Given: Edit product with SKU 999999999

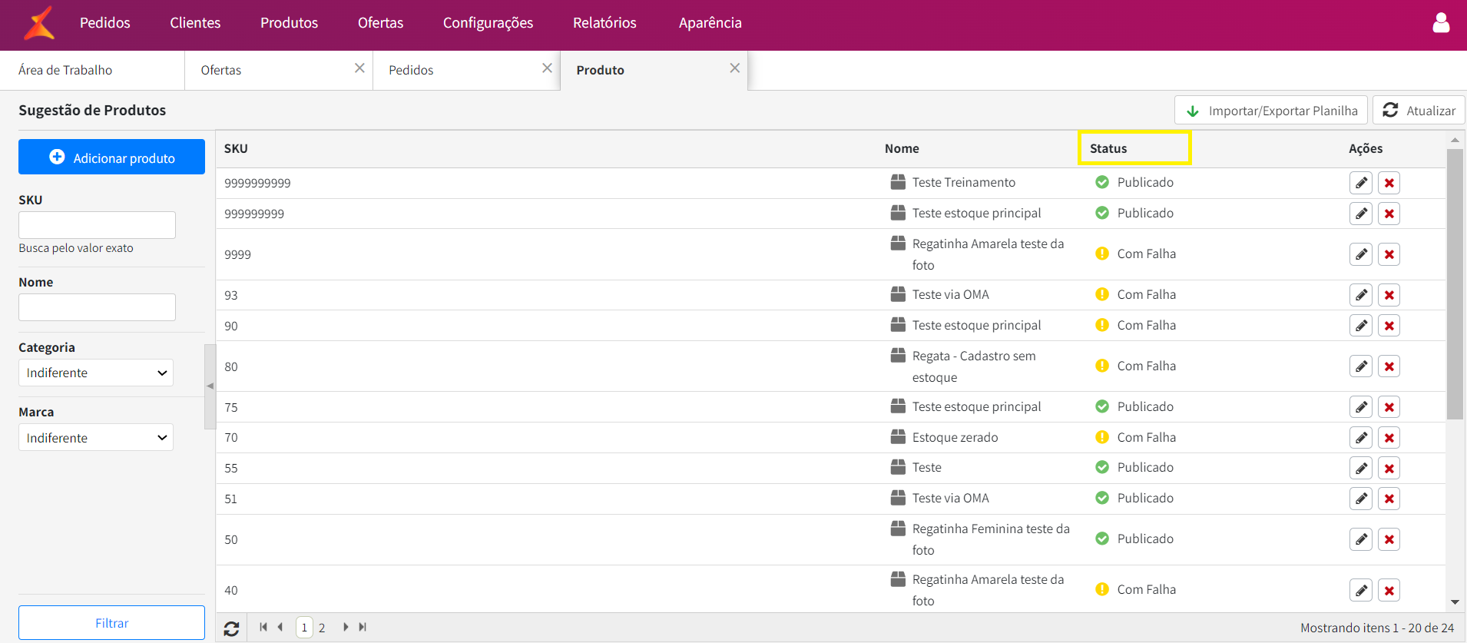Looking at the screenshot, I should 1361,214.
